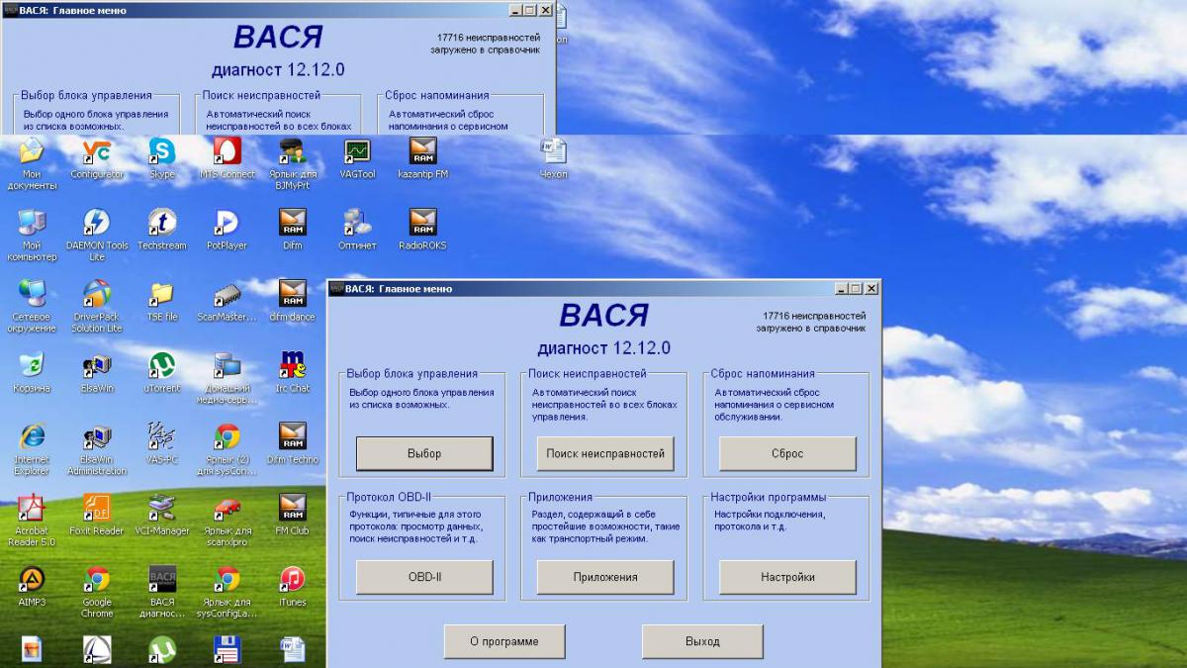Select the Skype desktop icon
1187x668 pixels.
tap(162, 157)
